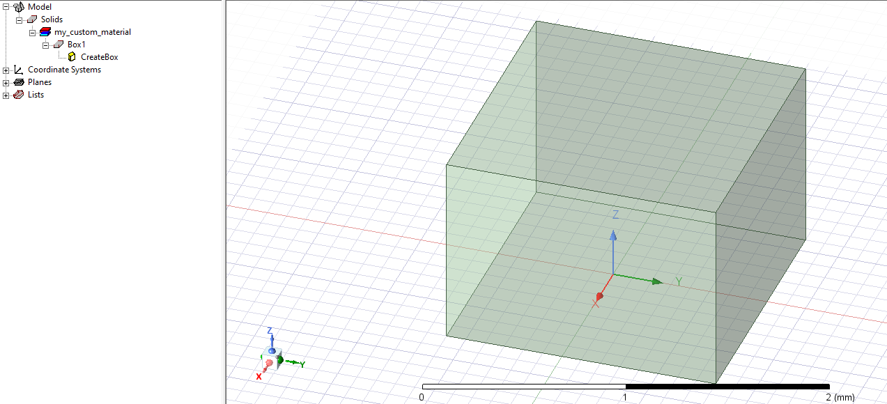Screen dimensions: 887x404
Task: Click the my_custom_material layered icon
Action: [45, 32]
